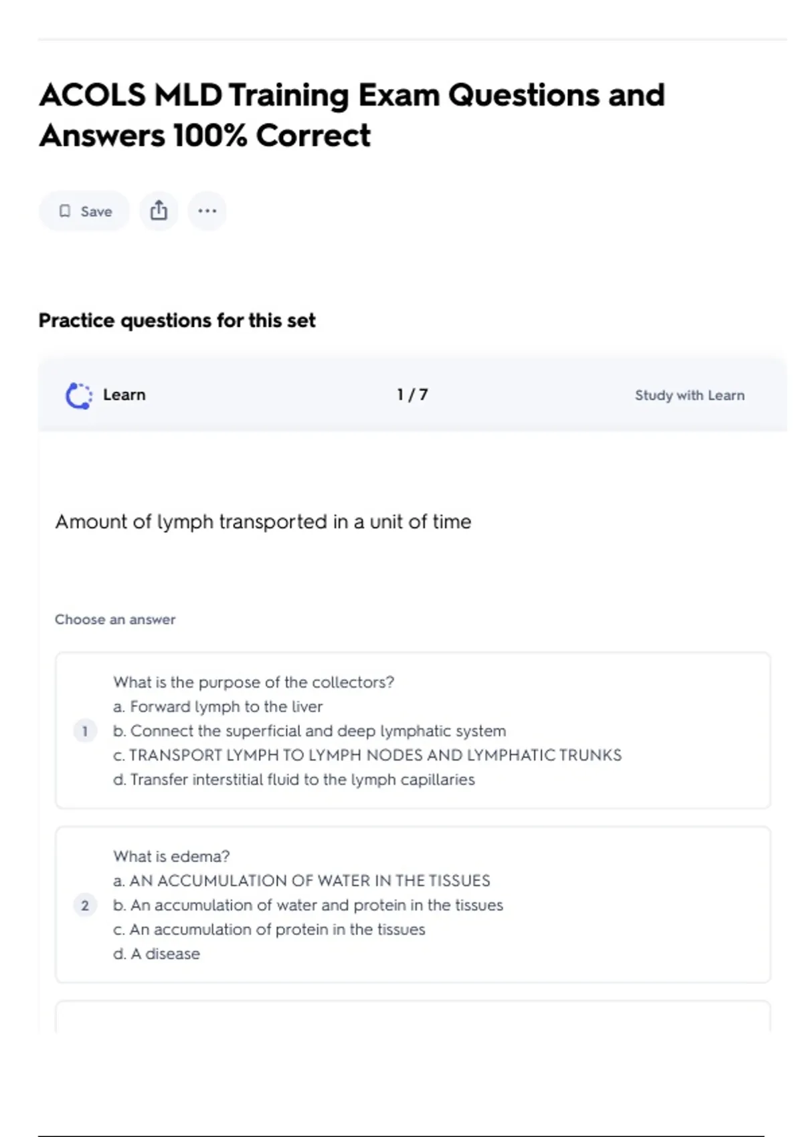Click the Learn label in the practice header
This screenshot has width=803, height=1137.
pos(124,395)
